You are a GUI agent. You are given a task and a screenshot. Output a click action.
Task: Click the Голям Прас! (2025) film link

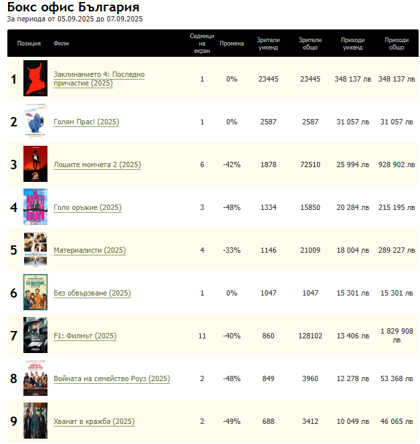(86, 122)
